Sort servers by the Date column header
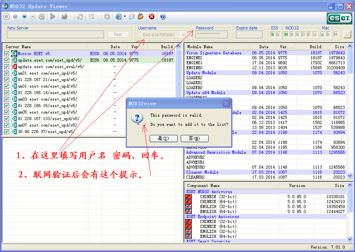Image resolution: width=355 pixels, height=252 pixels. point(115,47)
